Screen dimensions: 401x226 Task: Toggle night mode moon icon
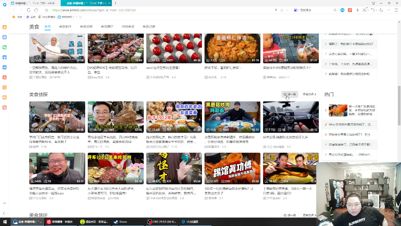click(381, 10)
